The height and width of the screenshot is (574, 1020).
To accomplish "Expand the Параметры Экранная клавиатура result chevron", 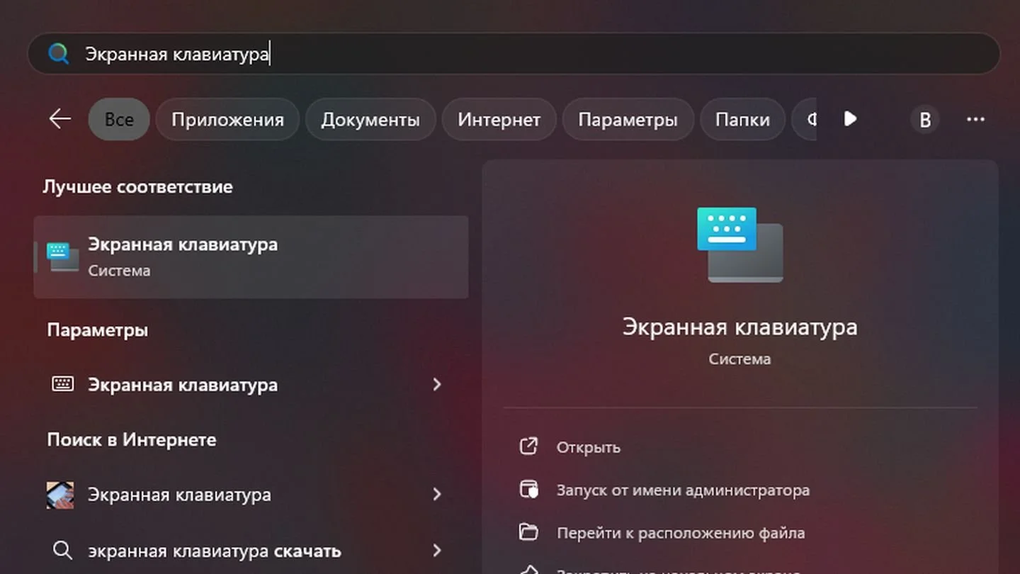I will [437, 384].
